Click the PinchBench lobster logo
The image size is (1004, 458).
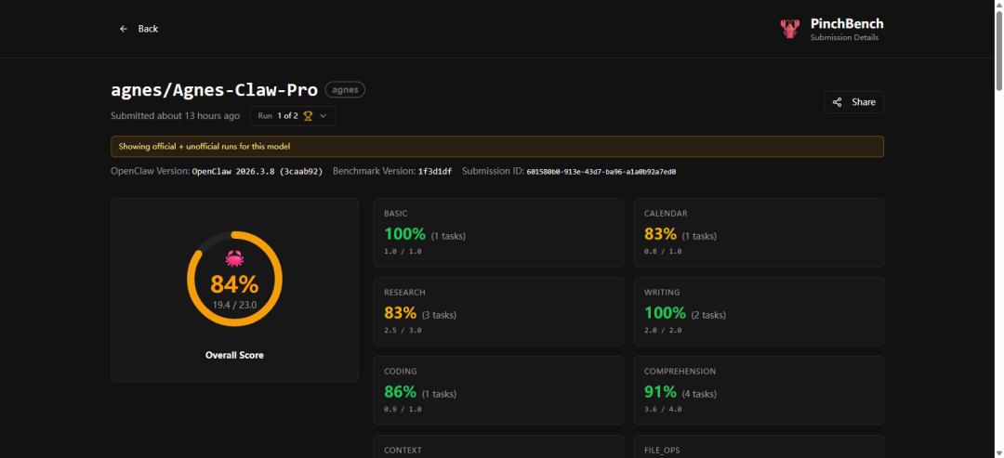click(789, 30)
